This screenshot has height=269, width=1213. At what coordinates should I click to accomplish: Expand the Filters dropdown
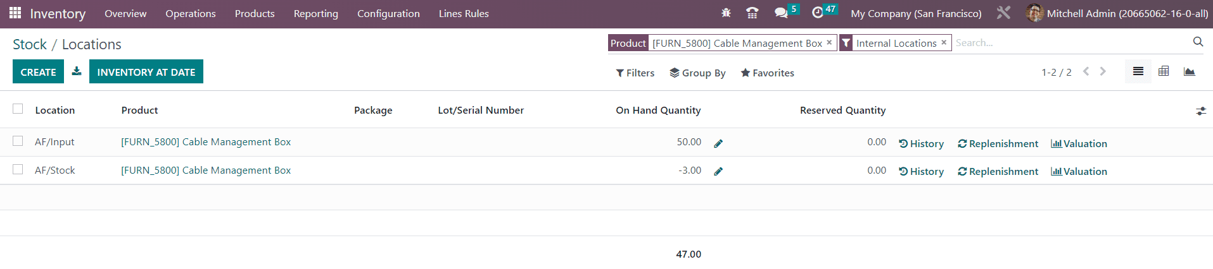coord(635,73)
